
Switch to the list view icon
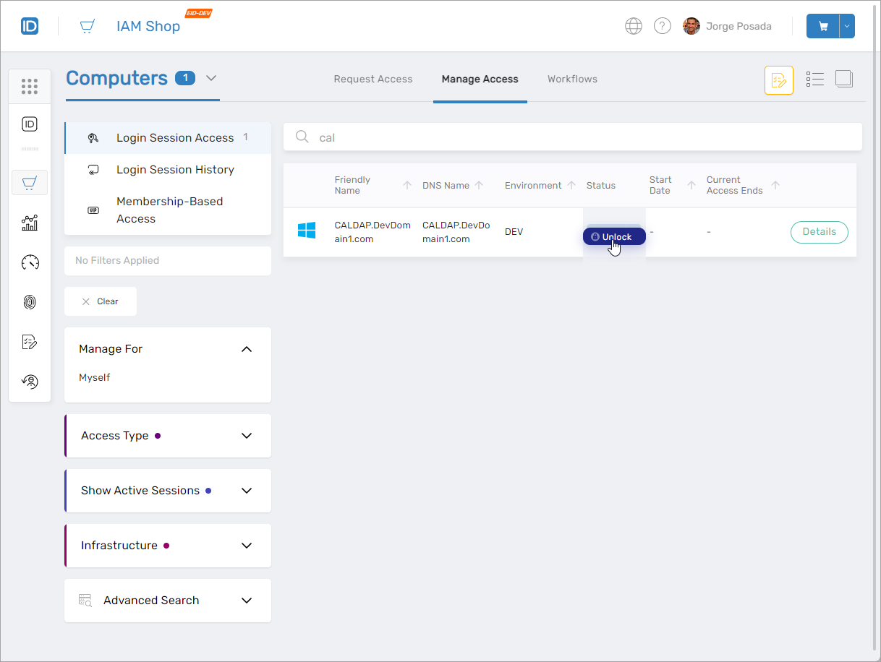click(815, 79)
